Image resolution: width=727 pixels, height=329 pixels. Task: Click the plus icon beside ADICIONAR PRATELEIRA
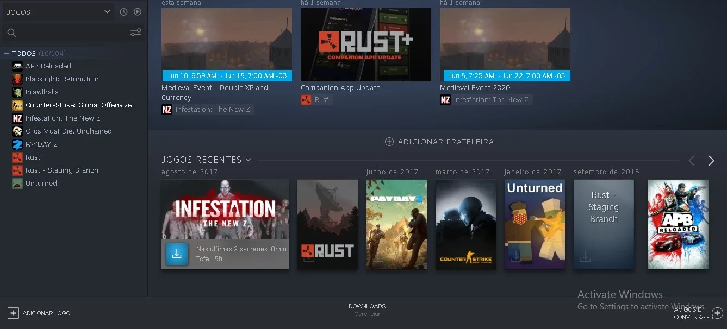point(389,142)
